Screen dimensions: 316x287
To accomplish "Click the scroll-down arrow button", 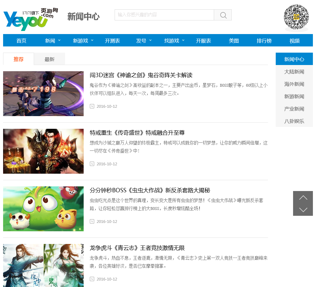I will coord(303,210).
